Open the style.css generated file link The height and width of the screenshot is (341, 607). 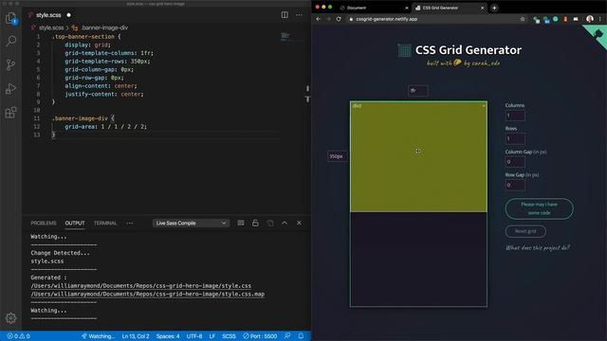coord(141,286)
